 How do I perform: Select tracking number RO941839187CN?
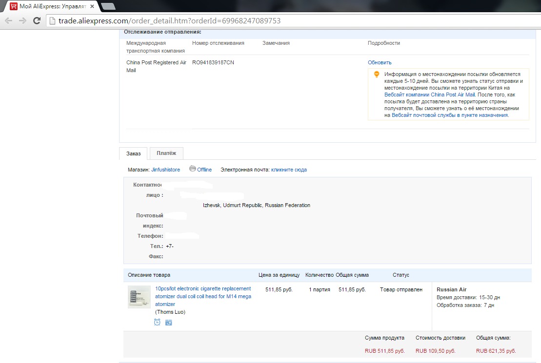coord(213,62)
